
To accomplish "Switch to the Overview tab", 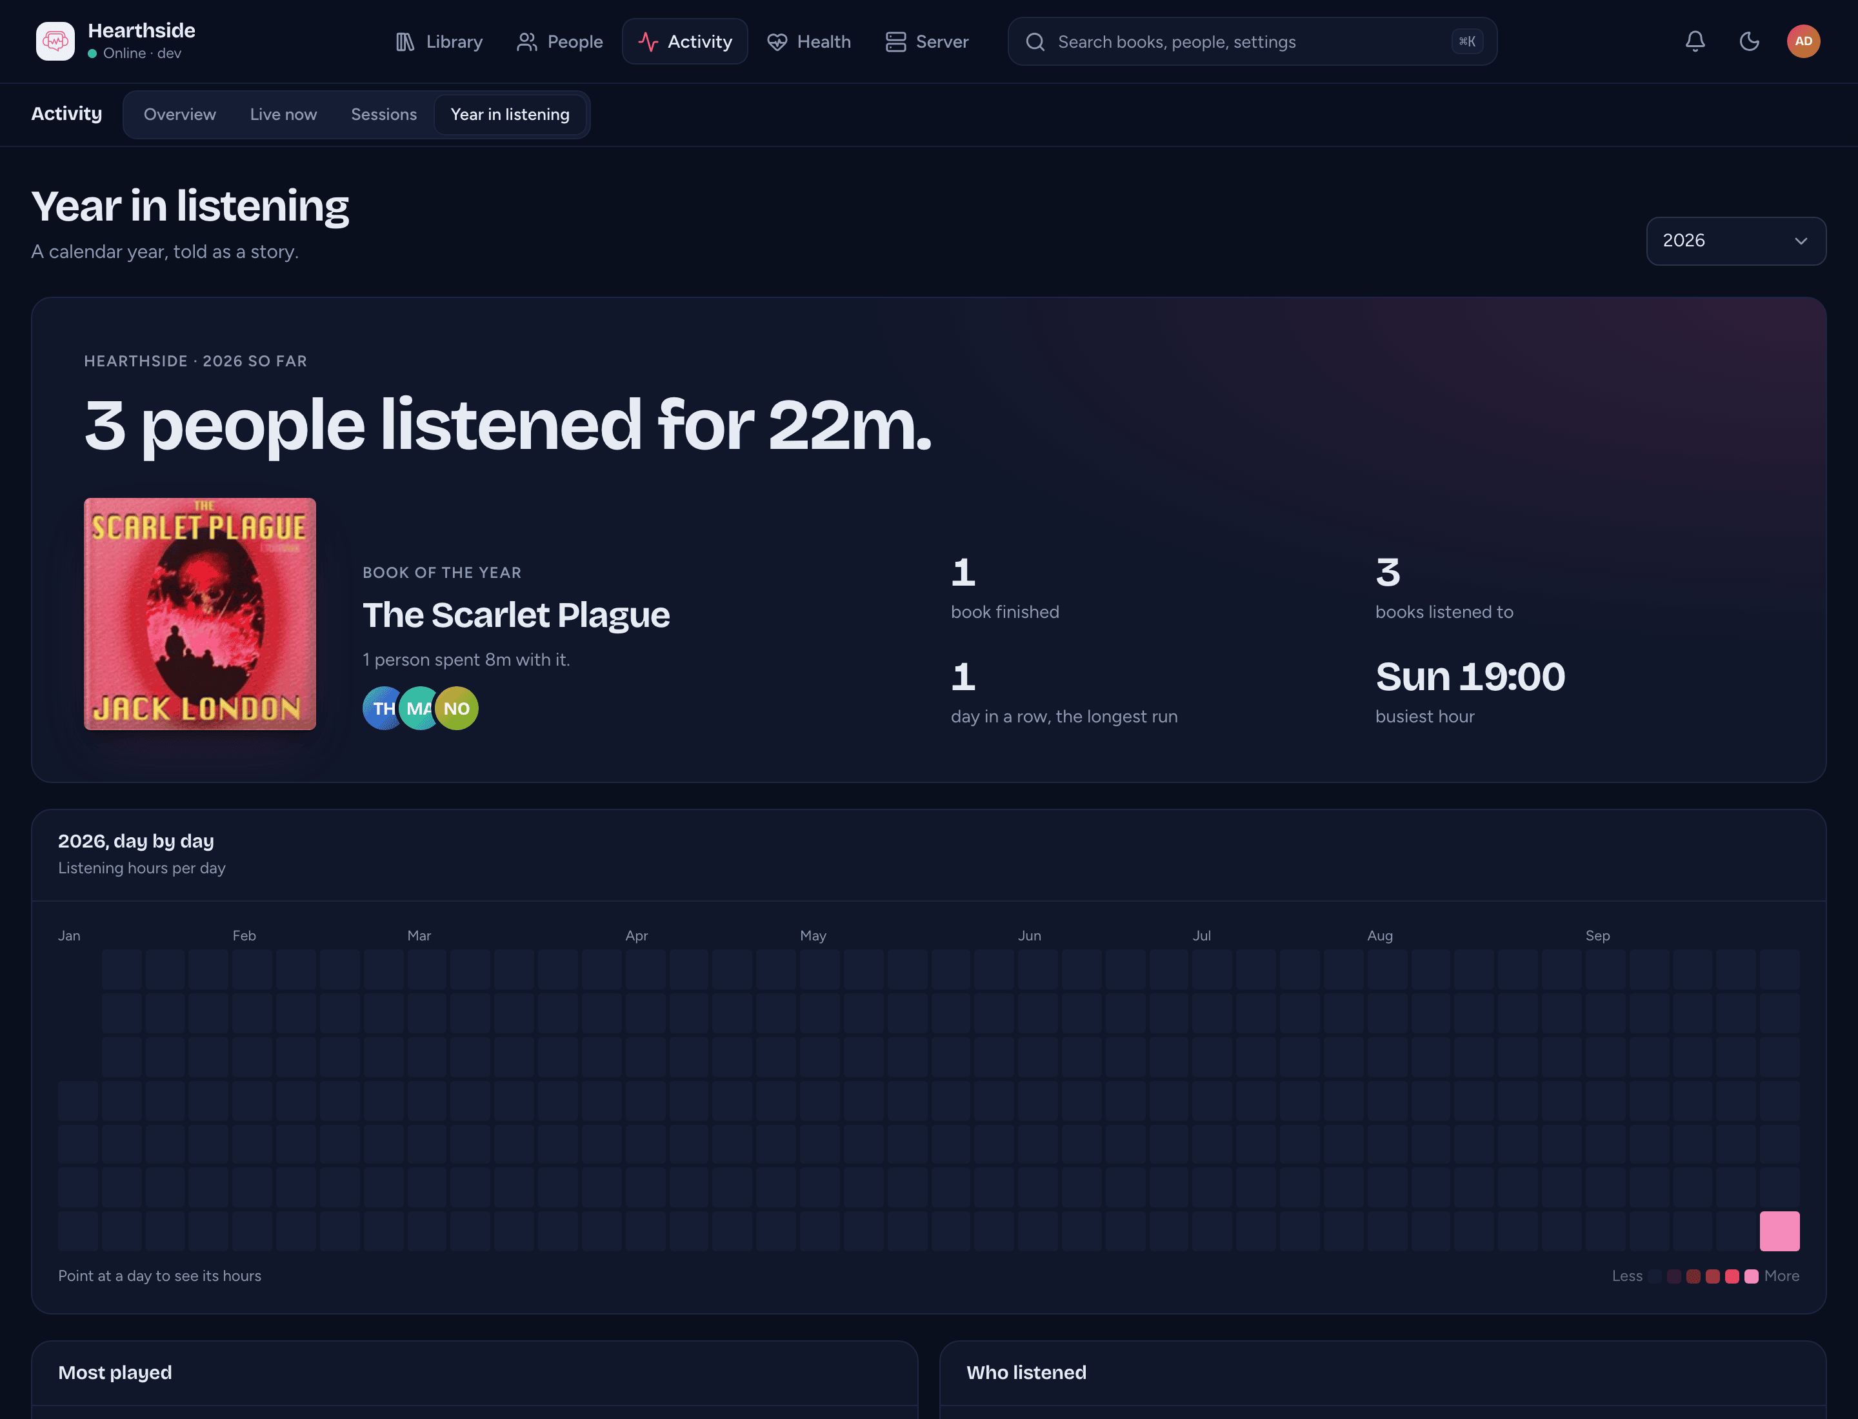I will [180, 114].
